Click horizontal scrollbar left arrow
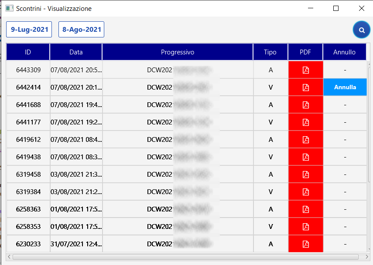The width and height of the screenshot is (373, 265). (x=9, y=257)
